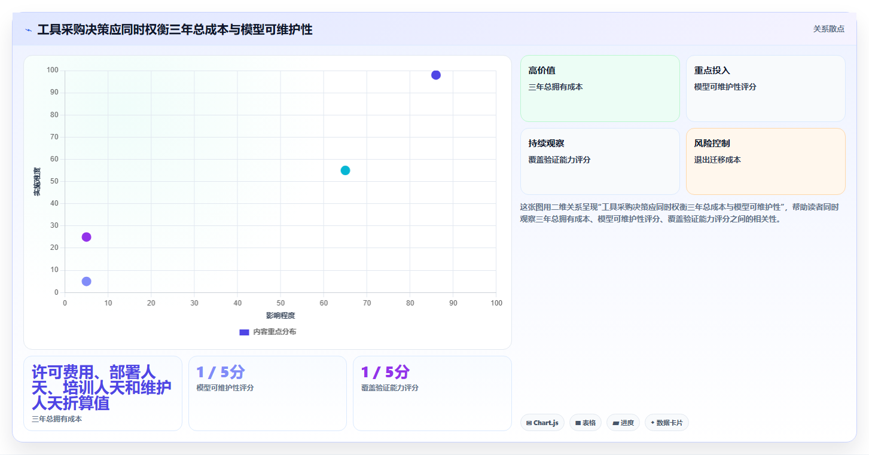Click the 1 / 5分 value for 模型可维护性评分

pyautogui.click(x=221, y=372)
